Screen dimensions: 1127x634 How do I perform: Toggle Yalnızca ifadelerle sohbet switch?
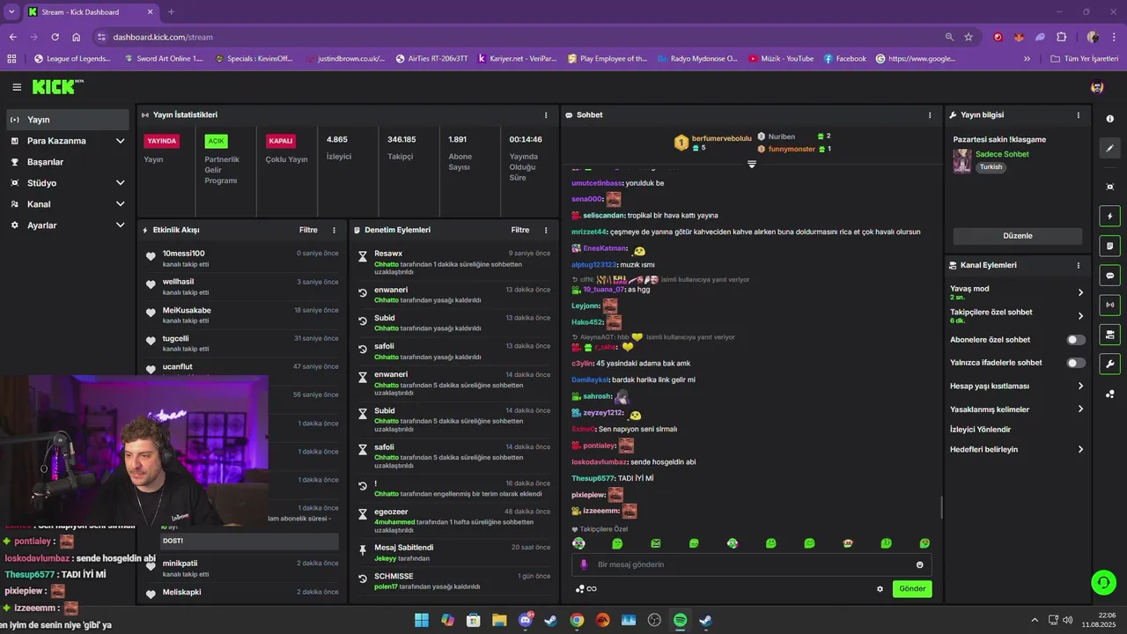[x=1076, y=363]
